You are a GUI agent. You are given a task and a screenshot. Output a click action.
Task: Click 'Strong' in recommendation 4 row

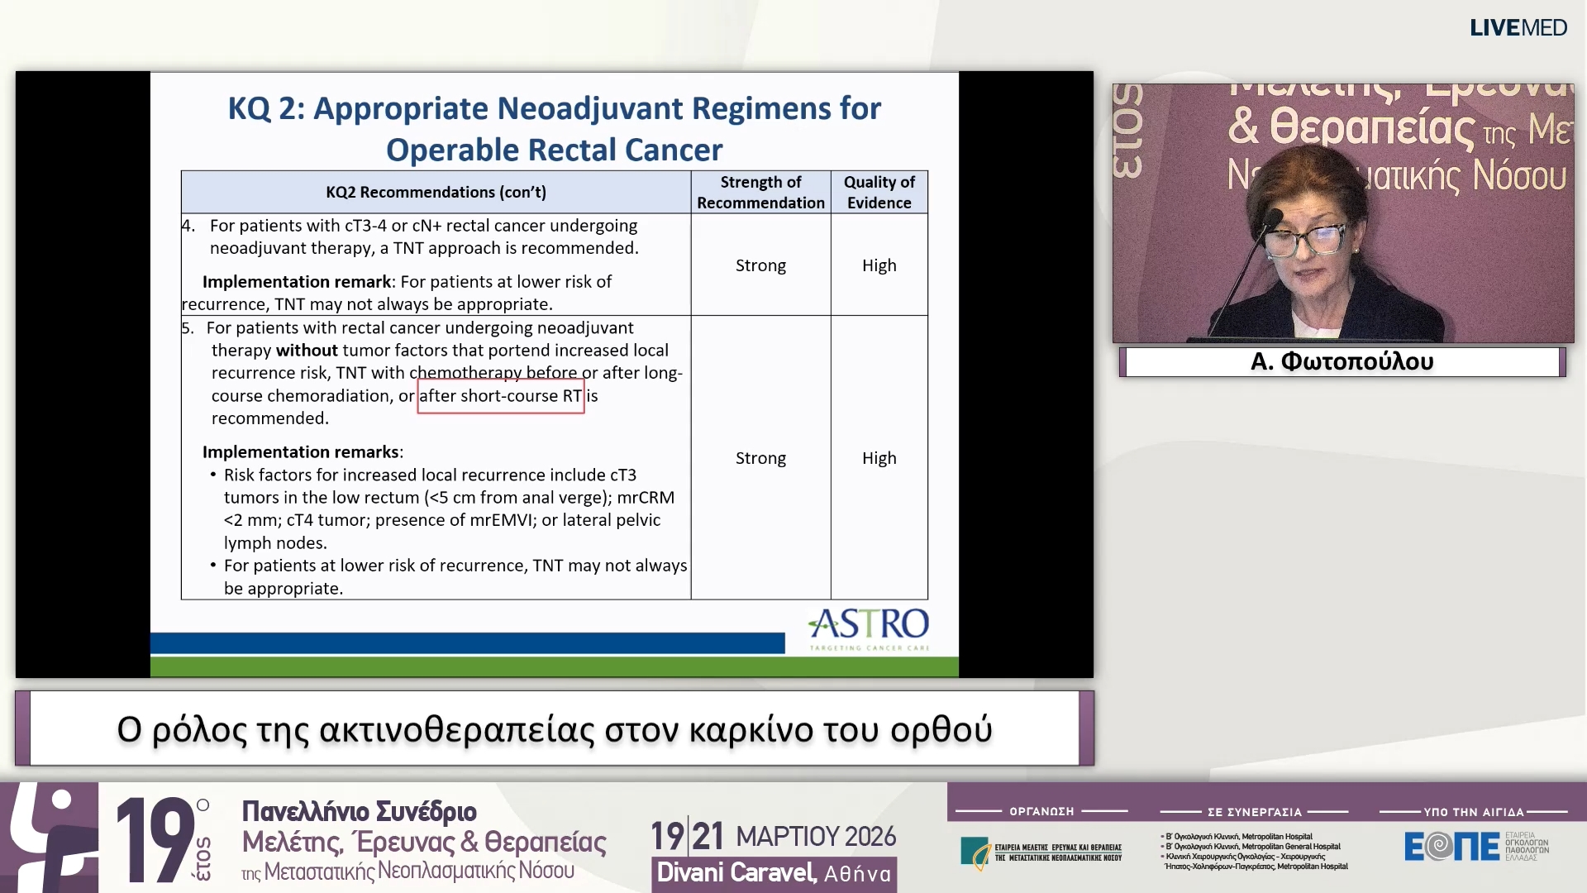point(760,265)
